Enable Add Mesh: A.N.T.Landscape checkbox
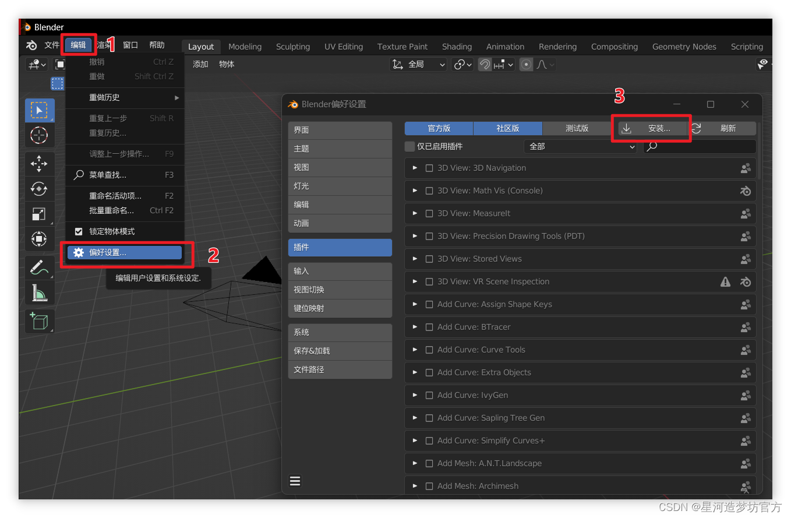The width and height of the screenshot is (791, 518). 429,463
